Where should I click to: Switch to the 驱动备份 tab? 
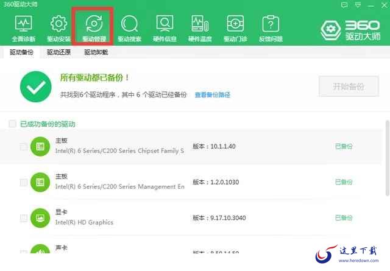coord(21,52)
